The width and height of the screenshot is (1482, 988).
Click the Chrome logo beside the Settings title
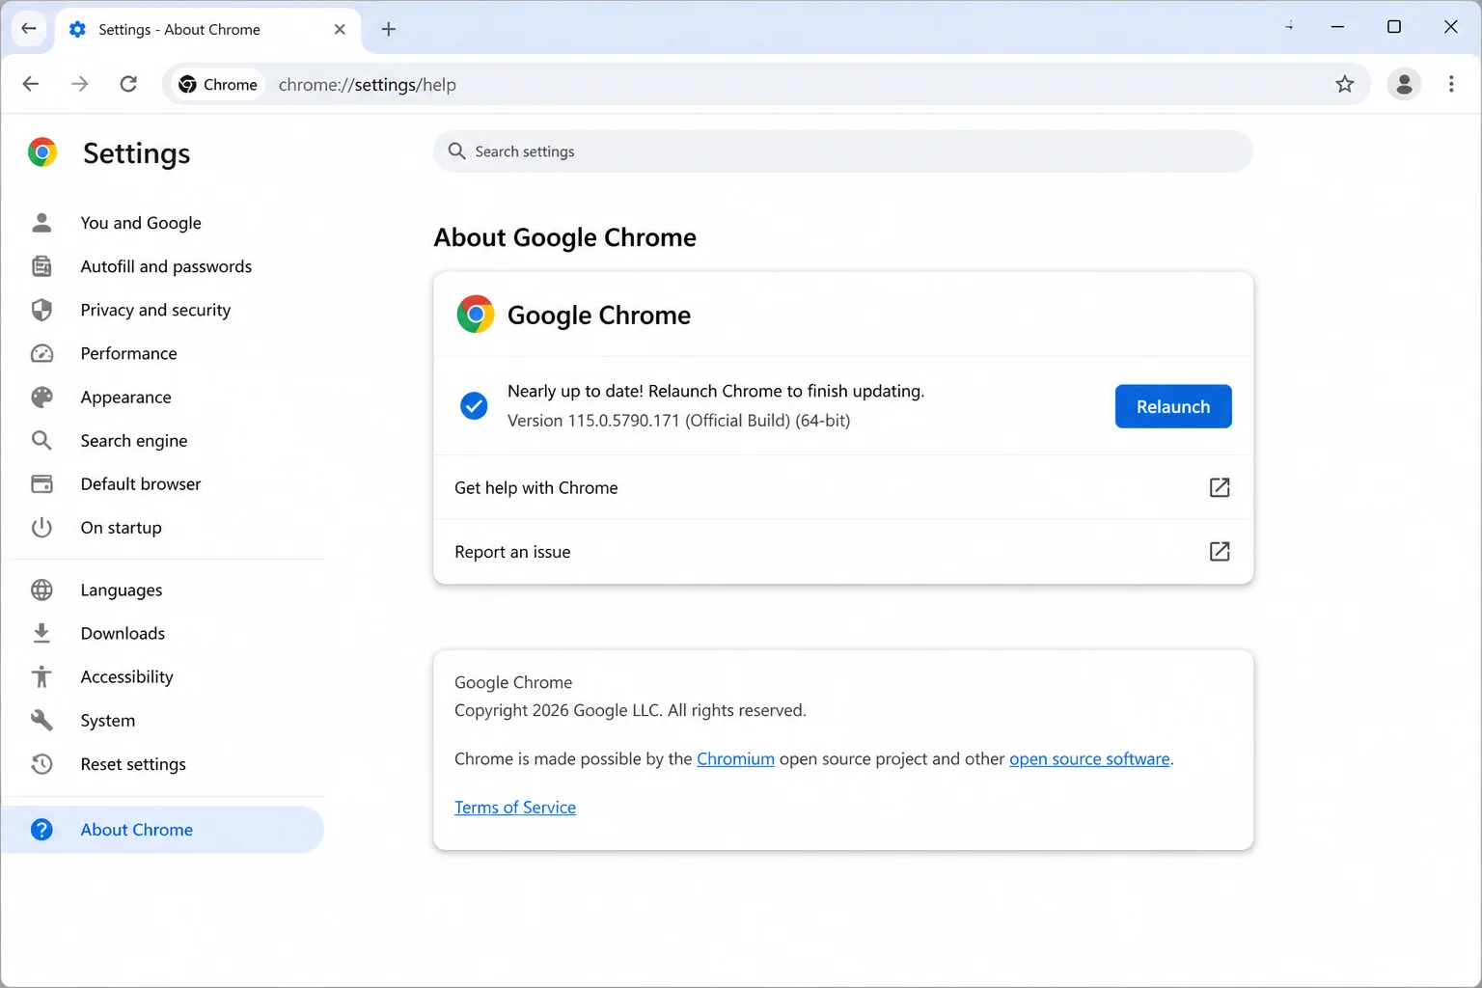[x=42, y=152]
